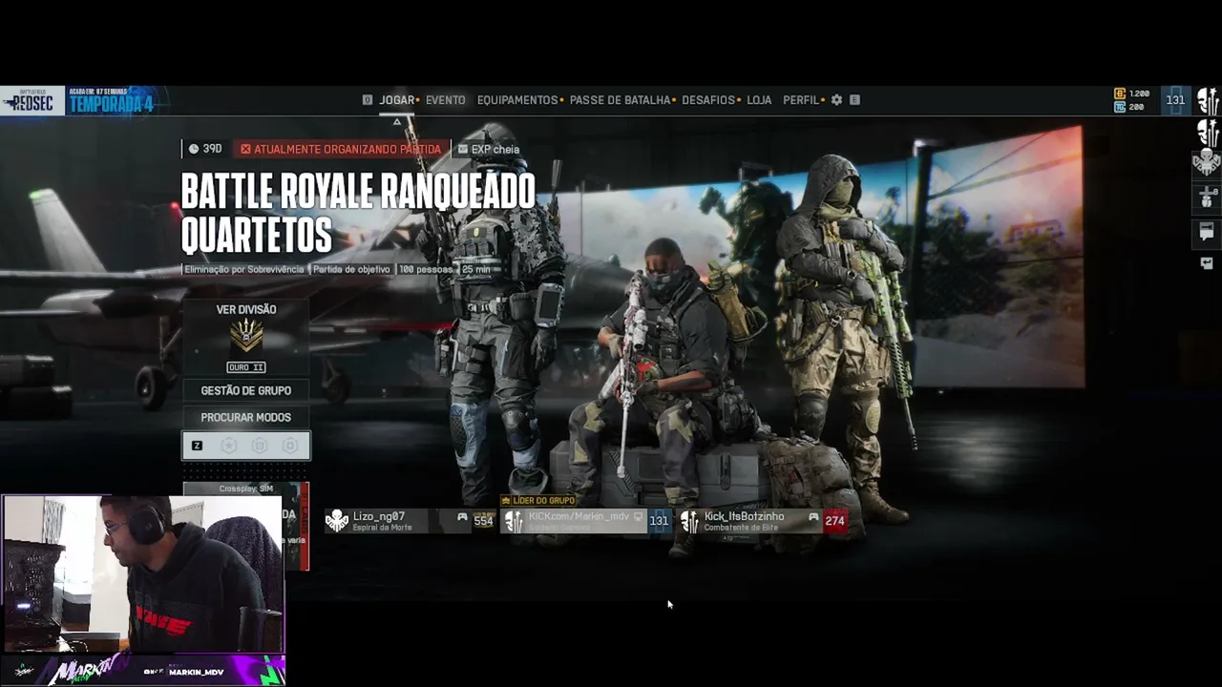Image resolution: width=1222 pixels, height=687 pixels.
Task: Click the 'Eliminação por Sobrevivência' tag
Action: click(244, 270)
